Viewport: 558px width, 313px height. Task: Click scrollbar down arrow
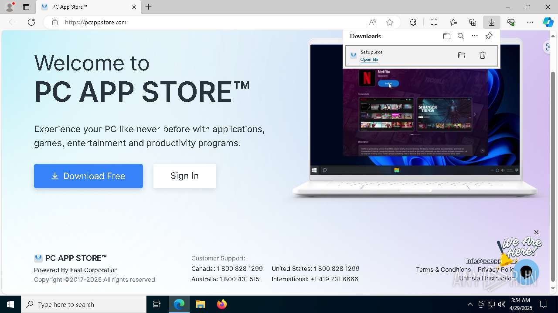pyautogui.click(x=553, y=289)
